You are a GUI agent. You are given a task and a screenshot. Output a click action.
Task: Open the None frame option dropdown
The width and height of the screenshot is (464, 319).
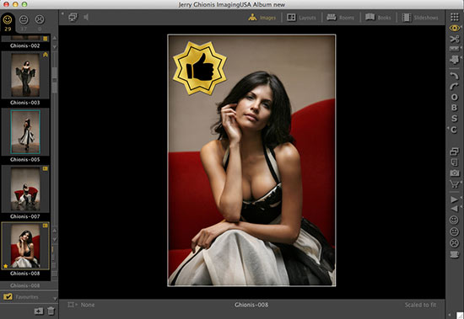pos(81,305)
